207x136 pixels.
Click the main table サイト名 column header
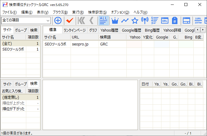57,37
